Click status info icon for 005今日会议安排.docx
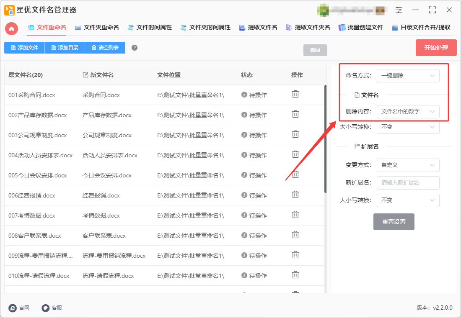Screen dimensions: 461x318 click(244, 175)
